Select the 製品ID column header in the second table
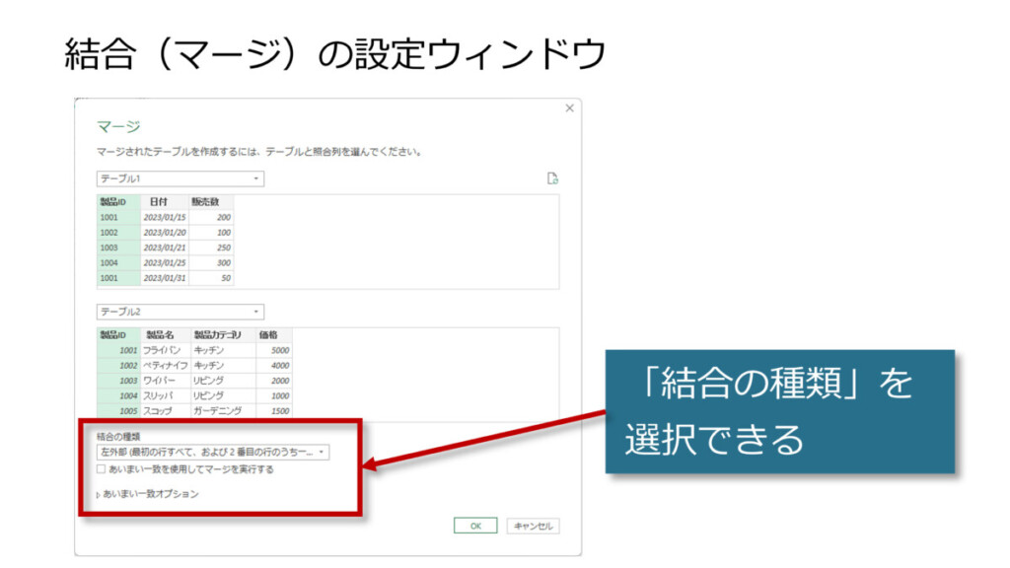Image resolution: width=1010 pixels, height=568 pixels. click(117, 335)
